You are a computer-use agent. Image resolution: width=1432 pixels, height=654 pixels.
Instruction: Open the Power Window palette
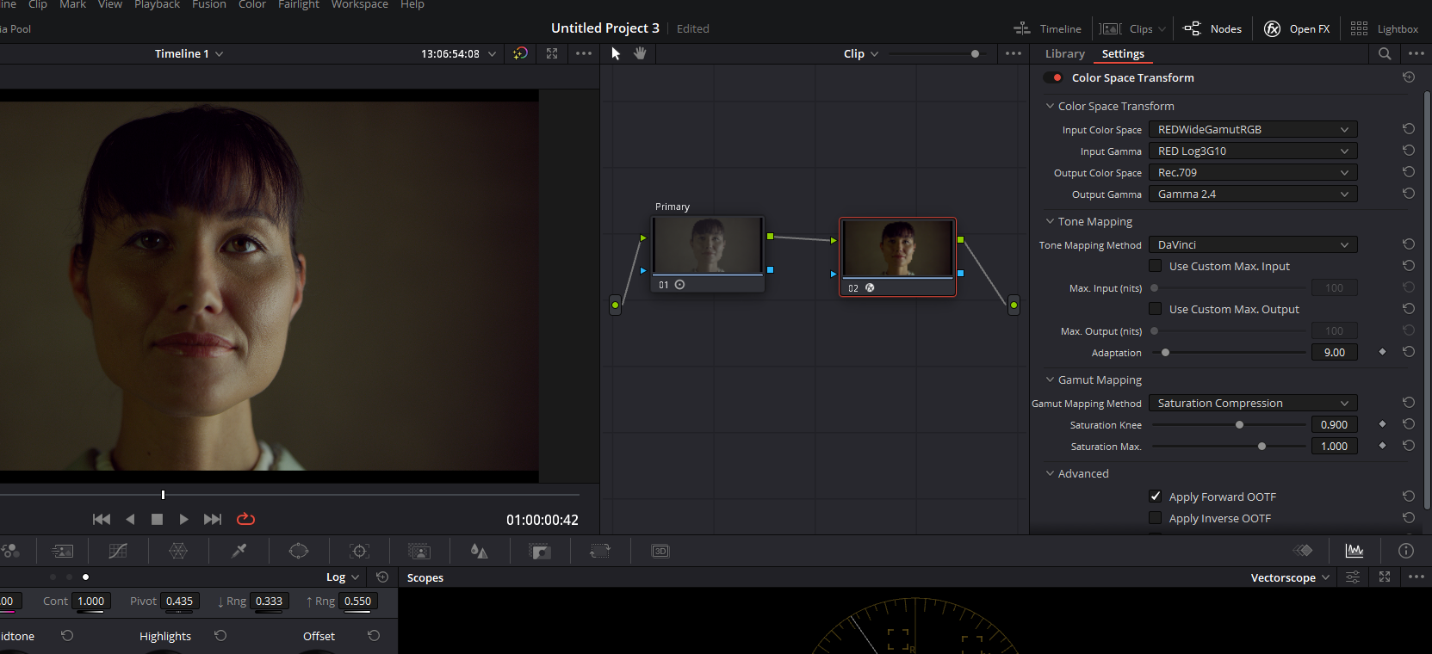coord(299,551)
